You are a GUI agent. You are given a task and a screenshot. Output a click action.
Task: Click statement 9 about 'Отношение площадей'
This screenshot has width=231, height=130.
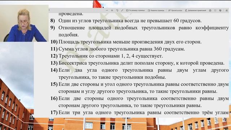(140, 31)
